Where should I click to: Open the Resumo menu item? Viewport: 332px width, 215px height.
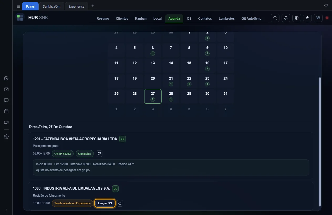click(x=103, y=19)
